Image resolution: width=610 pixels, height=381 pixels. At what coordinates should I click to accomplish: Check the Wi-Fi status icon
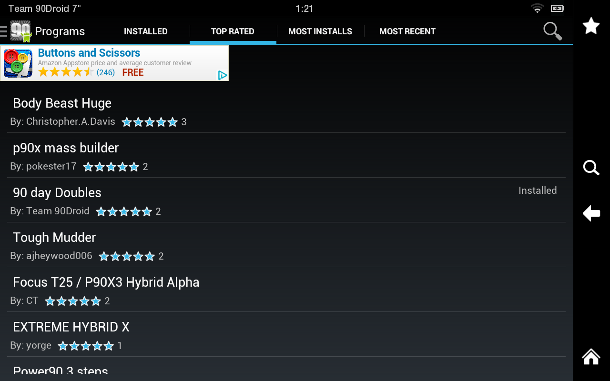tap(537, 8)
